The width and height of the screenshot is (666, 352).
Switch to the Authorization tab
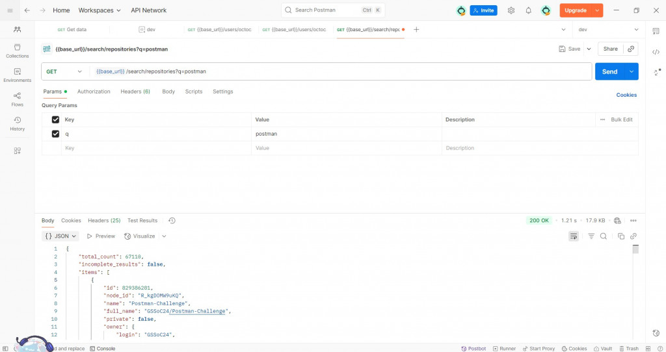pos(94,92)
